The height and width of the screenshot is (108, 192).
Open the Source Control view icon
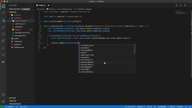[x=3, y=20]
